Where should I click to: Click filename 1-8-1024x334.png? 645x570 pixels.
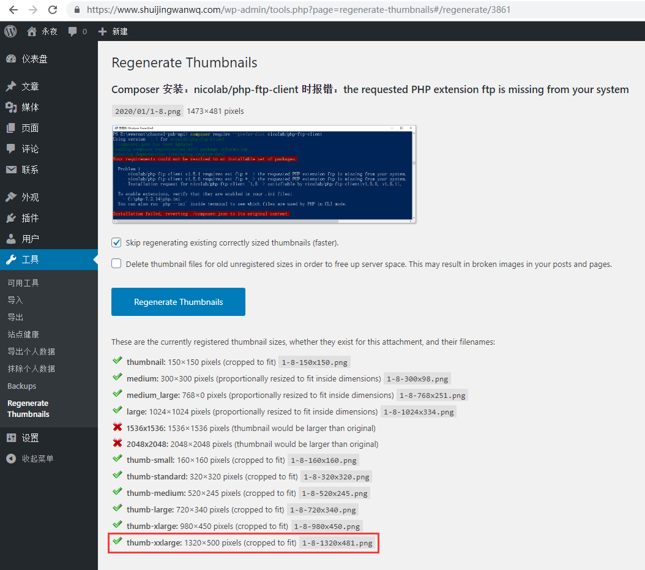click(419, 412)
